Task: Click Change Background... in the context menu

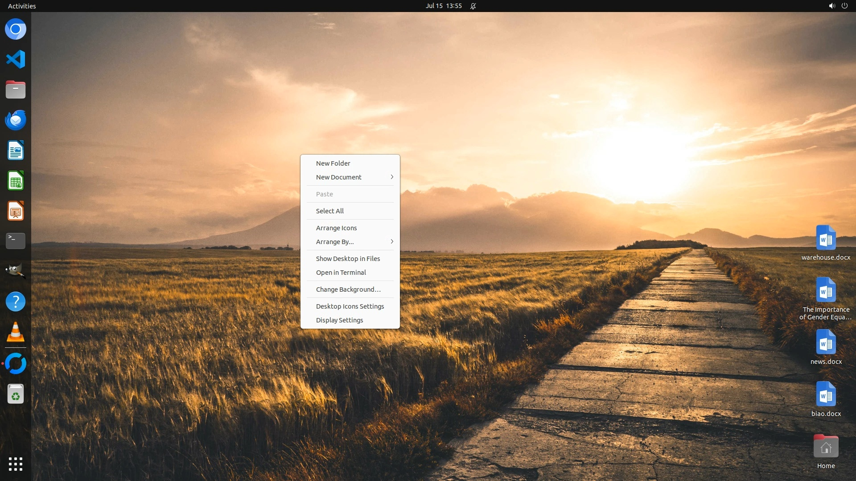Action: click(x=348, y=289)
